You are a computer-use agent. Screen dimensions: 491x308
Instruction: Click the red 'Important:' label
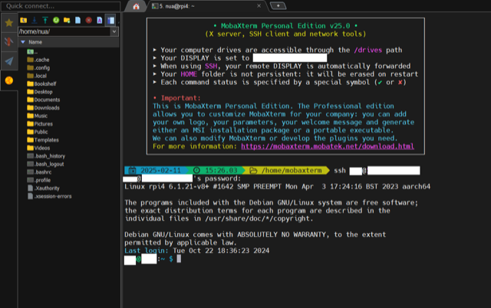coord(180,98)
